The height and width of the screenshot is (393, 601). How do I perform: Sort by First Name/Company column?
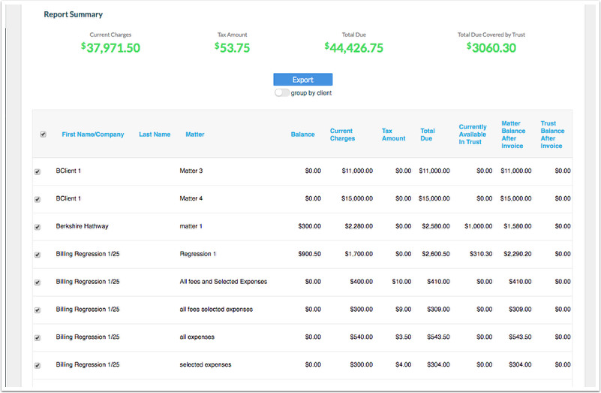point(93,135)
